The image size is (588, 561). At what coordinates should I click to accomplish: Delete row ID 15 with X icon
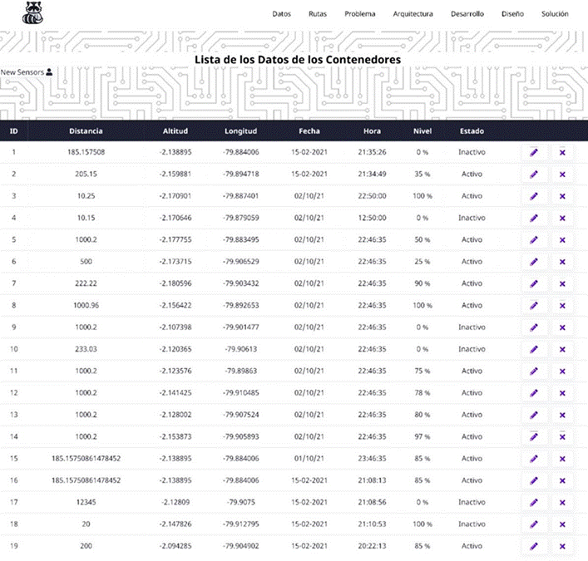click(562, 458)
